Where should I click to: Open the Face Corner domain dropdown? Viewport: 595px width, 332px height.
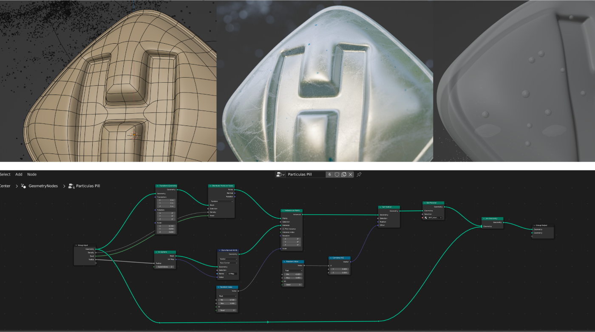click(x=228, y=263)
